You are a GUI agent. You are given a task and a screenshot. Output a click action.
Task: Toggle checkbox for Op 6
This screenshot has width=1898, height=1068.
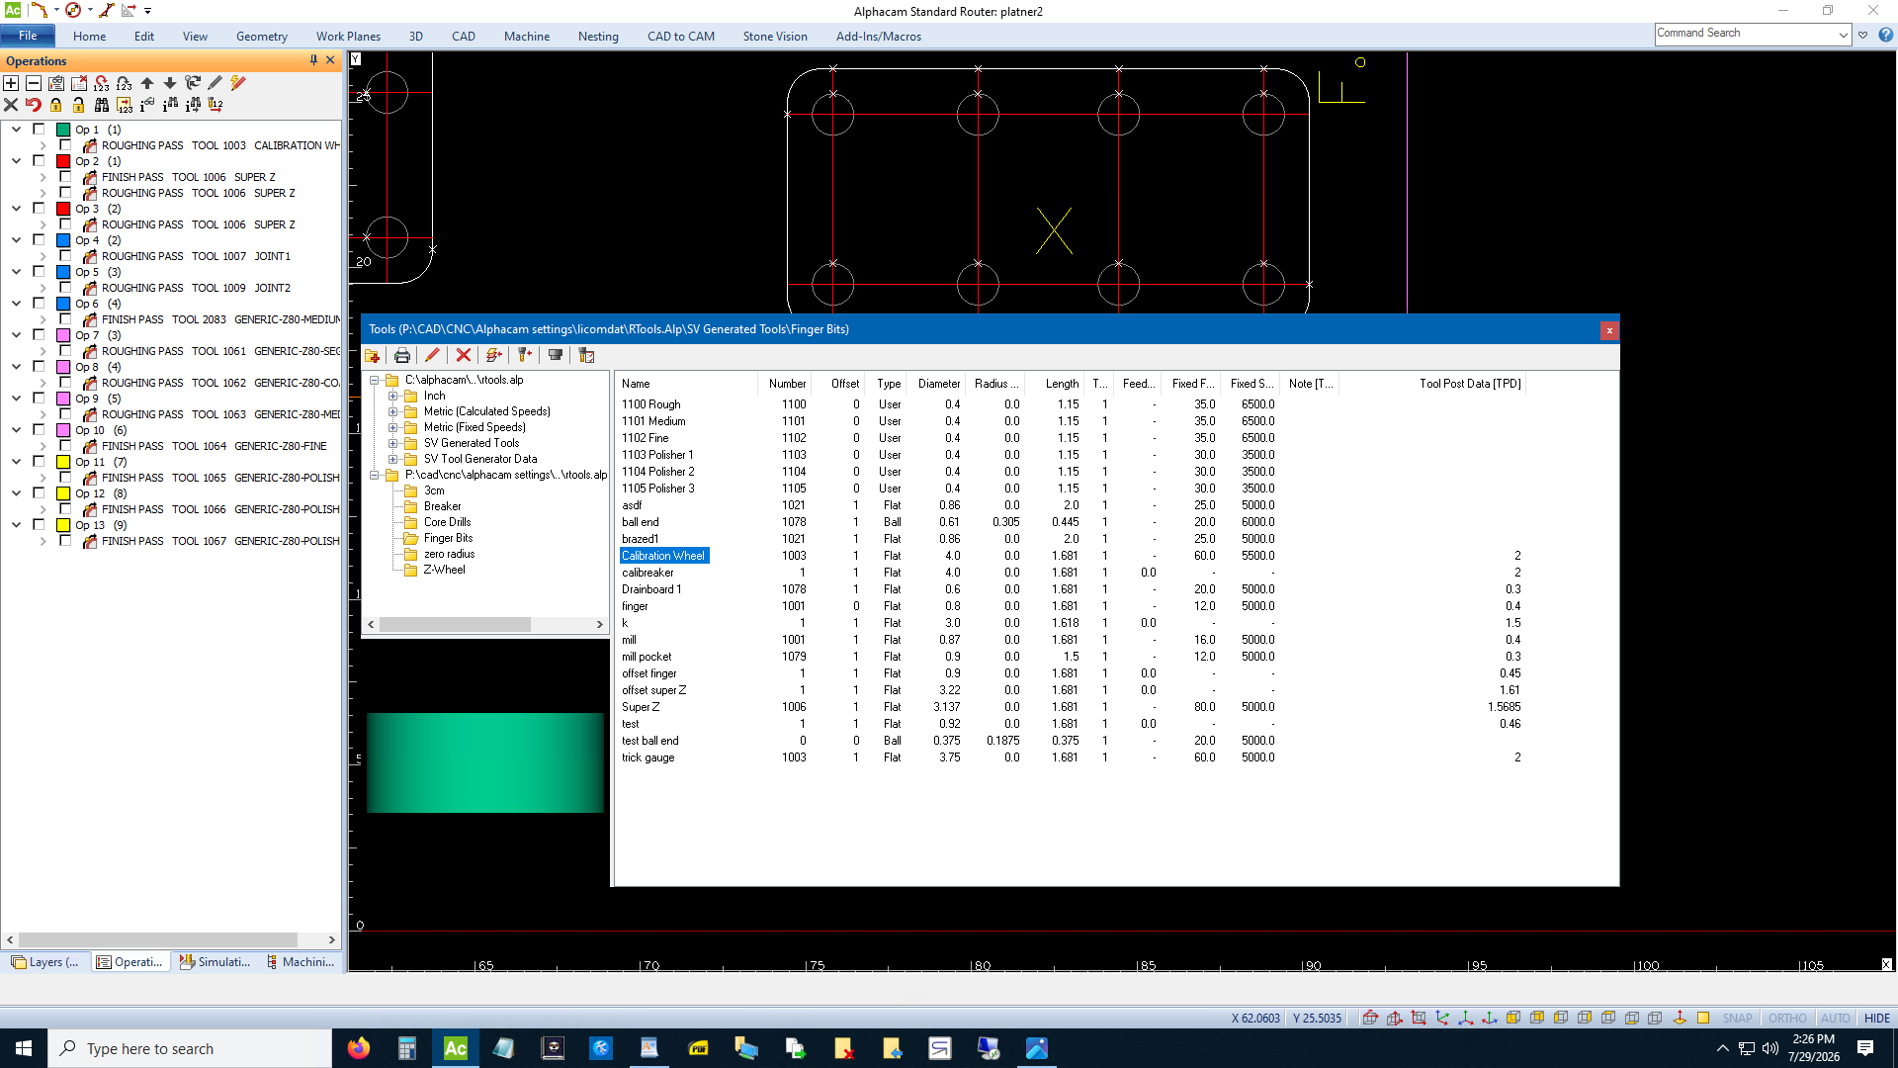tap(39, 303)
